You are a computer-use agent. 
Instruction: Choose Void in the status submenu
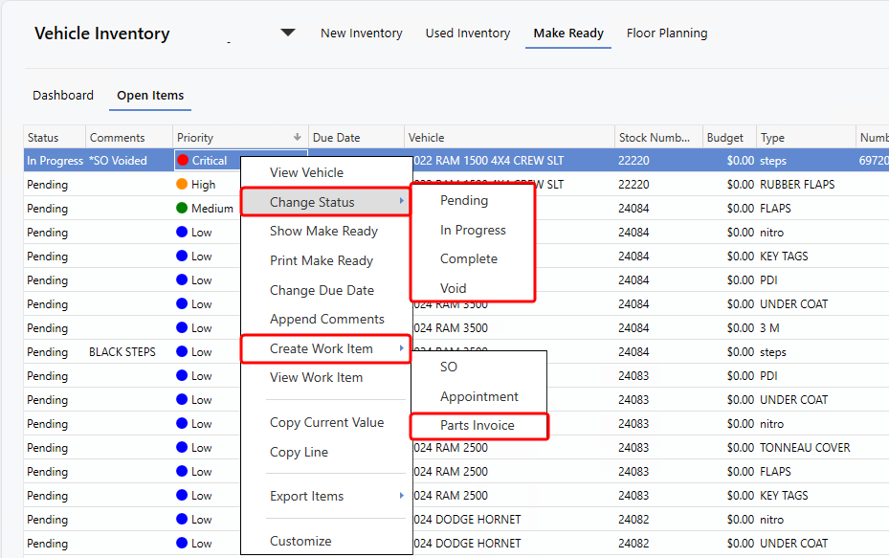pos(454,288)
